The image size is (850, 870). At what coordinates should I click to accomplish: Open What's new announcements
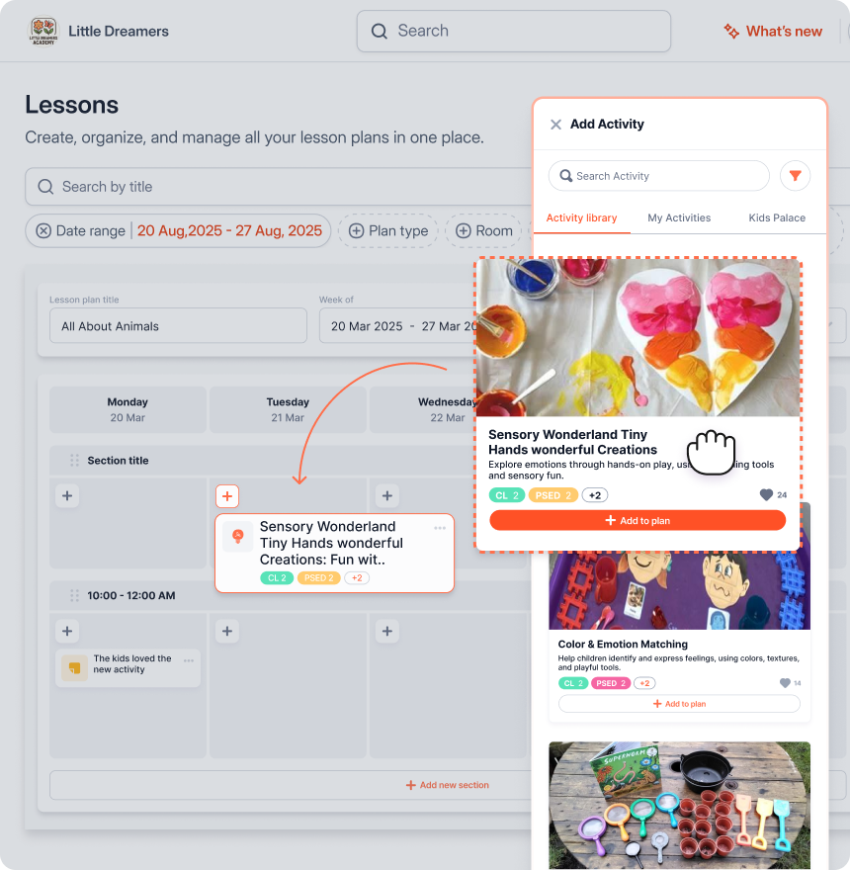tap(774, 32)
